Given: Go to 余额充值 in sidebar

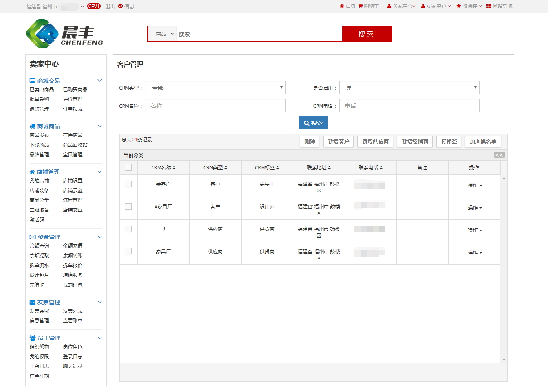Looking at the screenshot, I should click(73, 246).
